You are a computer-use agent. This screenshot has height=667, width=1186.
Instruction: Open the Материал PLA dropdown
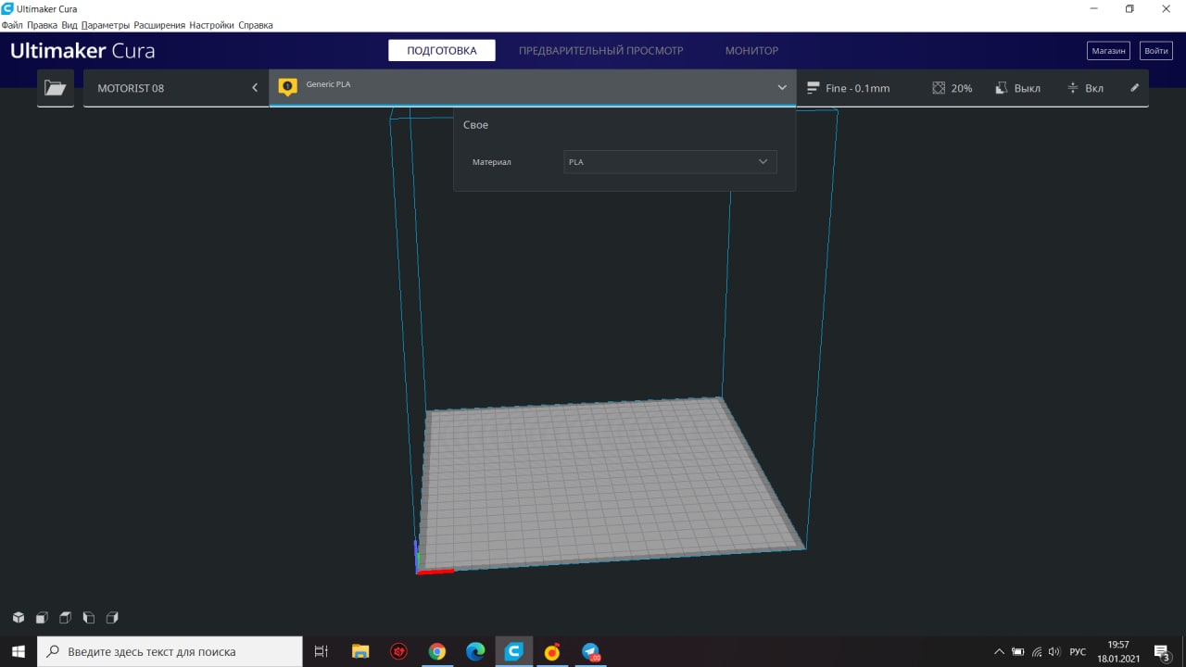pyautogui.click(x=670, y=161)
